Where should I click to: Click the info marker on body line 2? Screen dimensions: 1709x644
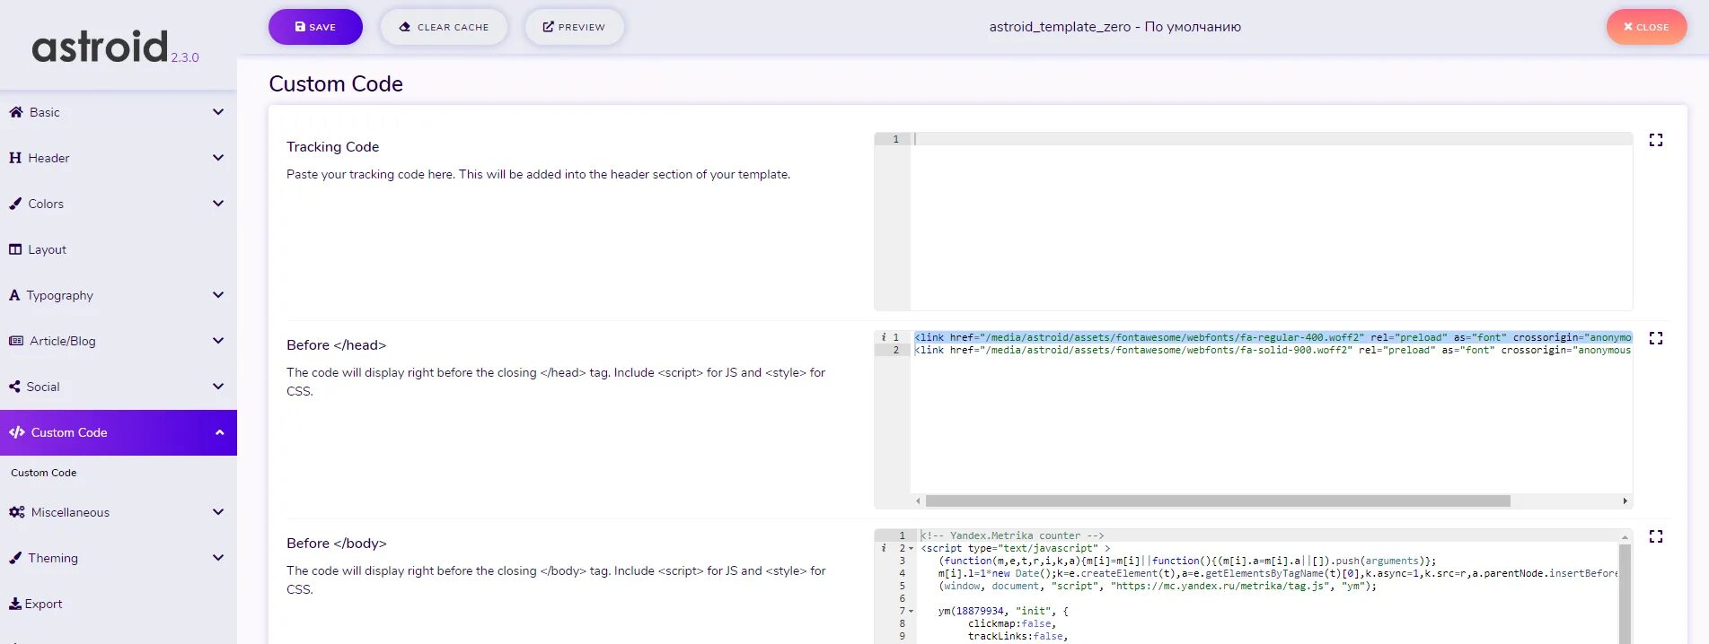(x=884, y=548)
